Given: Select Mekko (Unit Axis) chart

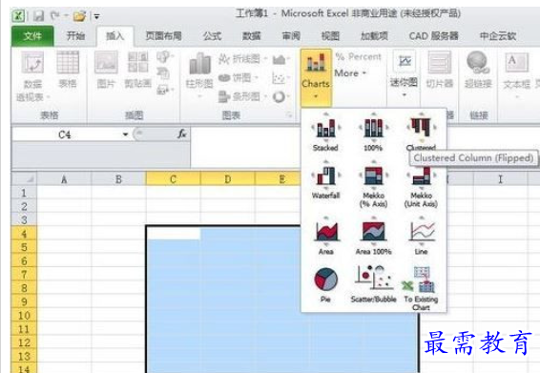Looking at the screenshot, I should (x=421, y=185).
